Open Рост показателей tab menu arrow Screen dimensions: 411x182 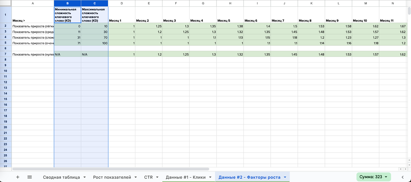(135, 177)
